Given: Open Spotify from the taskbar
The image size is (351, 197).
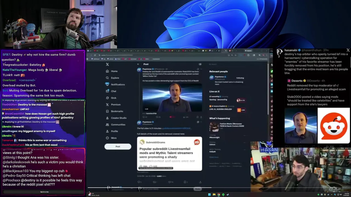Looking at the screenshot, I should (x=223, y=195).
